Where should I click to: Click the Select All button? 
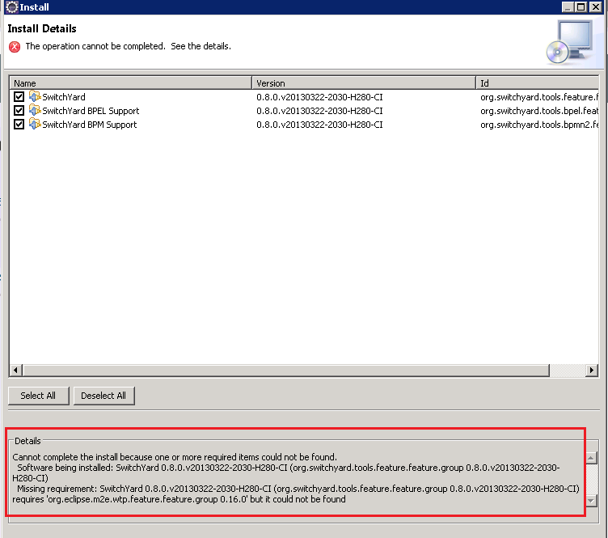pos(38,396)
